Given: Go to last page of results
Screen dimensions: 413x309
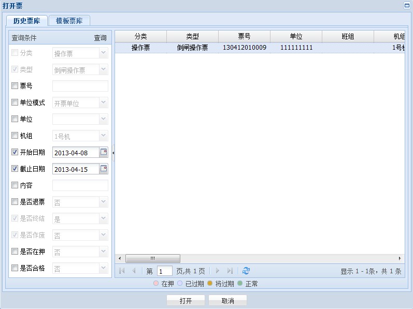Looking at the screenshot, I should coord(230,271).
